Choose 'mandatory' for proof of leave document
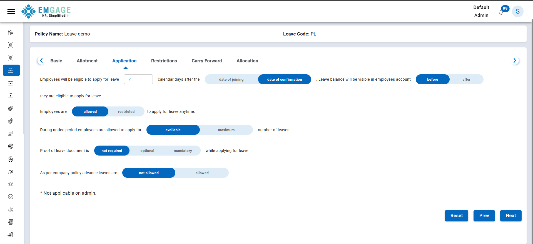Image resolution: width=533 pixels, height=244 pixels. point(183,151)
